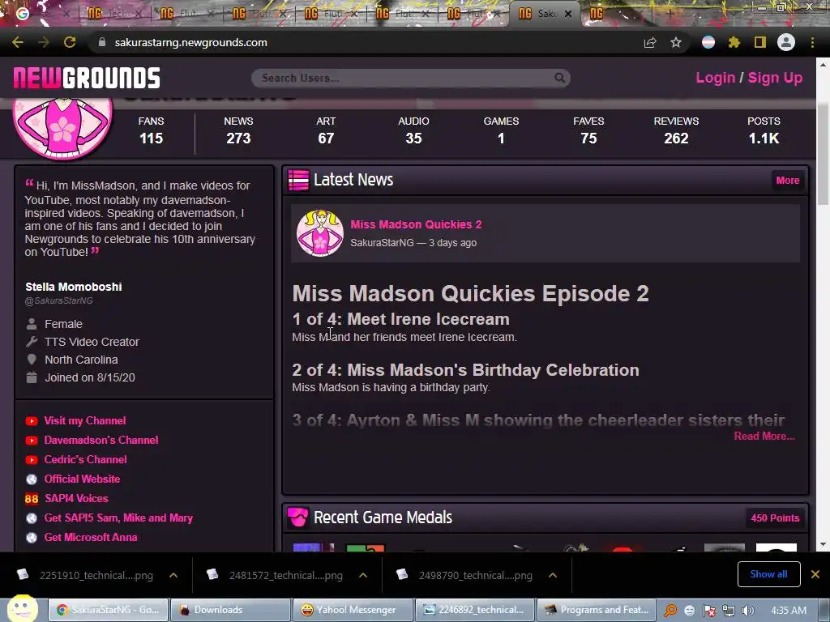
Task: Close the active Saku tab
Action: [x=568, y=14]
